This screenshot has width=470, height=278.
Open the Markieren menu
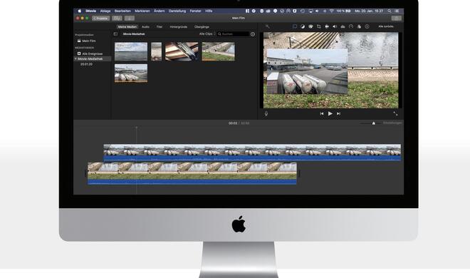pos(142,11)
